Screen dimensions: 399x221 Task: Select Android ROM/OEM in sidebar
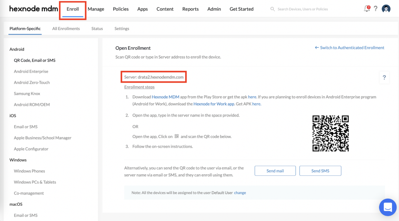pyautogui.click(x=32, y=104)
